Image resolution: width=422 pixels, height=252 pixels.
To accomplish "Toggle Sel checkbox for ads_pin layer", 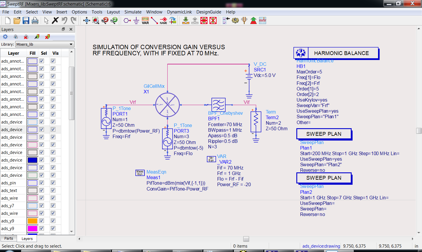I will click(42, 183).
